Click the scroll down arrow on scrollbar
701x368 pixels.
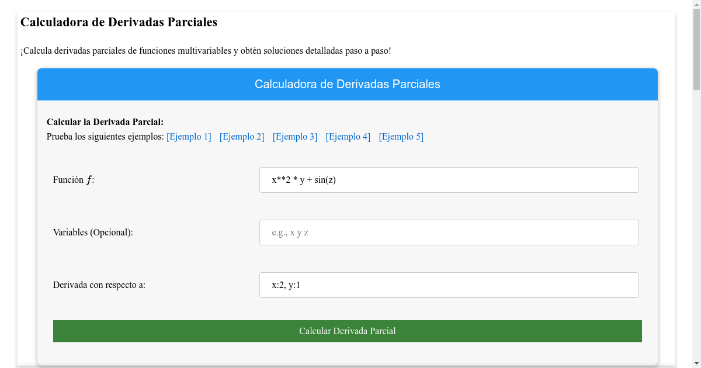click(696, 363)
